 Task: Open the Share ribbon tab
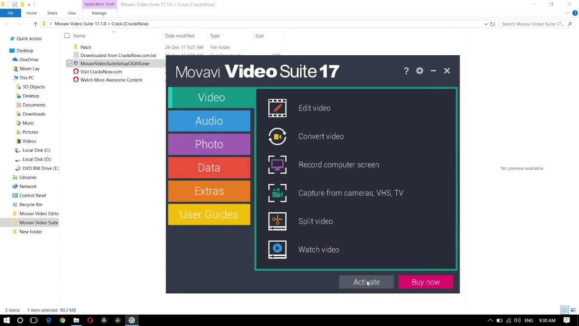pos(52,13)
